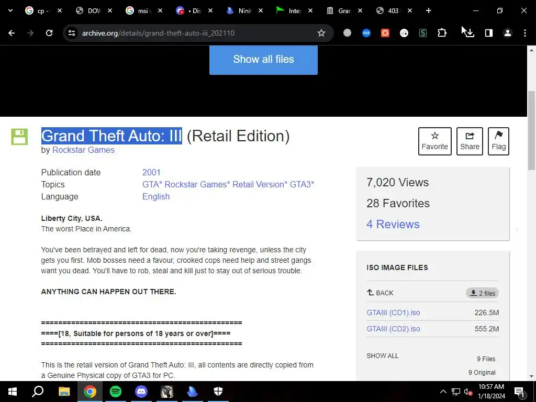536x402 pixels.
Task: Open the tab search dropdown chevron
Action: 10,10
